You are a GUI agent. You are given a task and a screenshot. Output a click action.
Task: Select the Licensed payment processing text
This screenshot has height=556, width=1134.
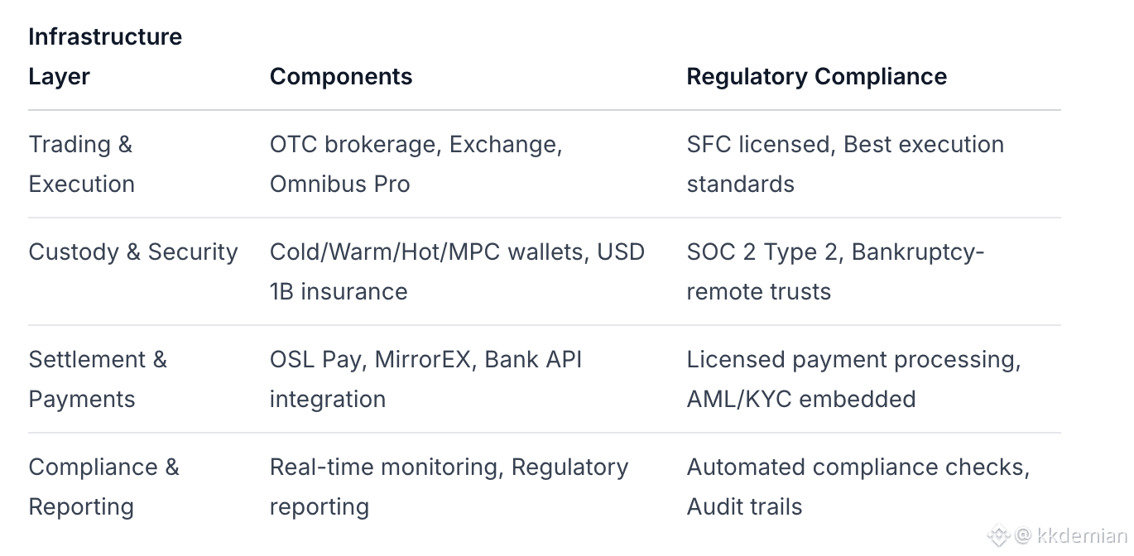(853, 360)
